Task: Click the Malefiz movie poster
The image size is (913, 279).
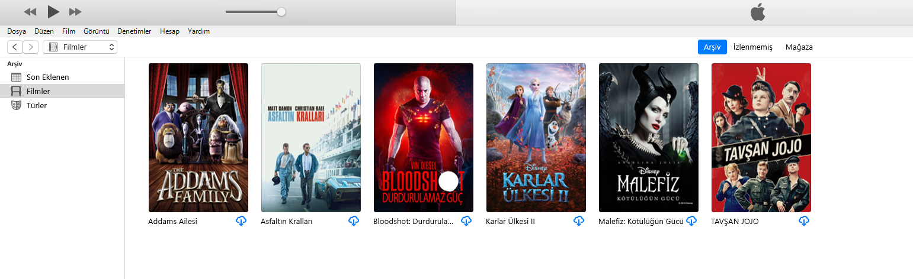Action: (649, 138)
